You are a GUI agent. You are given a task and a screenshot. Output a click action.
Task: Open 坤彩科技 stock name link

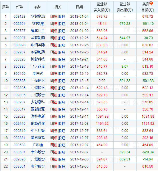pos(38,59)
